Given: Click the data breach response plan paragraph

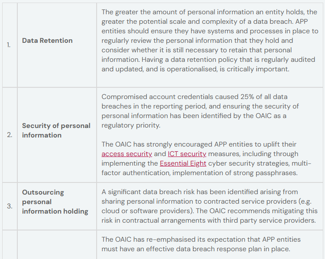Looking at the screenshot, I should tap(201, 244).
